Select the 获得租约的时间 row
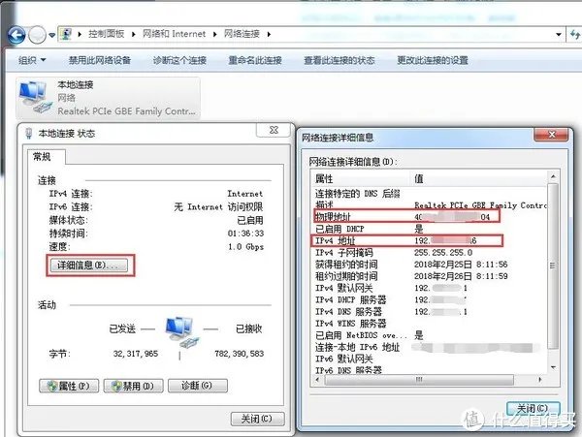This screenshot has height=437, width=582. [430, 265]
